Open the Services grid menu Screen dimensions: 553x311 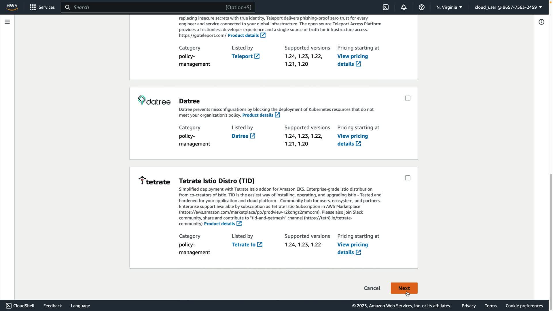[42, 7]
